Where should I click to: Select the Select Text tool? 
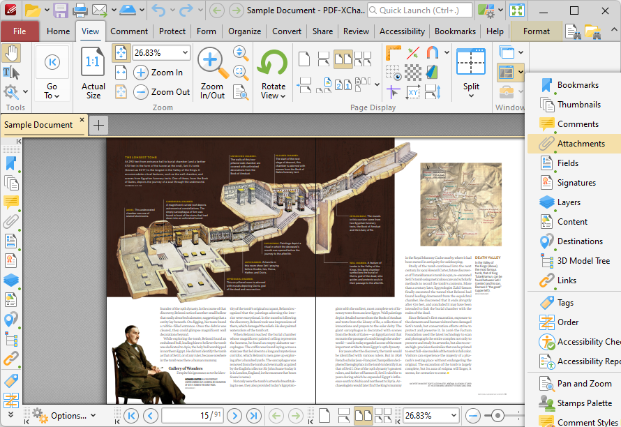coord(11,73)
